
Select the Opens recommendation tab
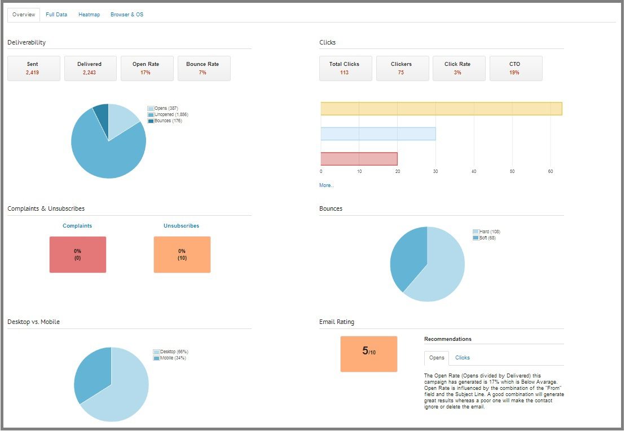pyautogui.click(x=436, y=357)
